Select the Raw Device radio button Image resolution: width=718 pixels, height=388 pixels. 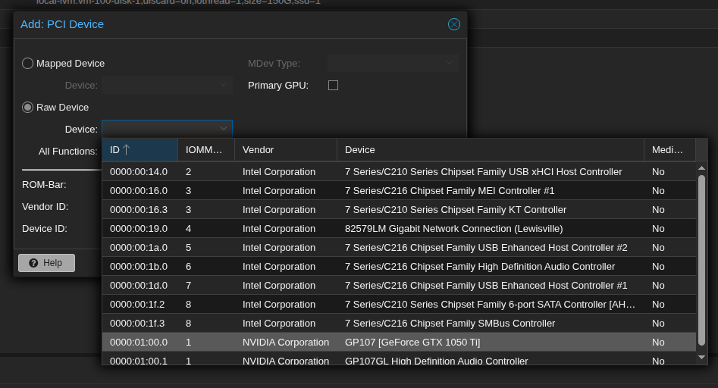28,108
